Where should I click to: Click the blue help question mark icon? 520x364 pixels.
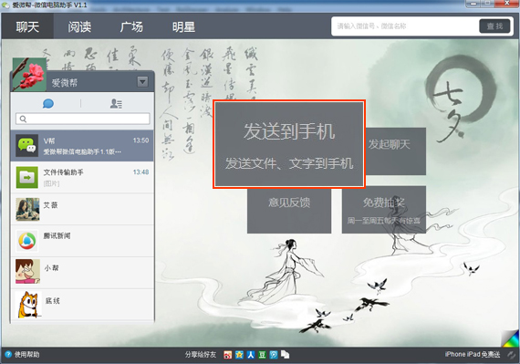click(8, 354)
